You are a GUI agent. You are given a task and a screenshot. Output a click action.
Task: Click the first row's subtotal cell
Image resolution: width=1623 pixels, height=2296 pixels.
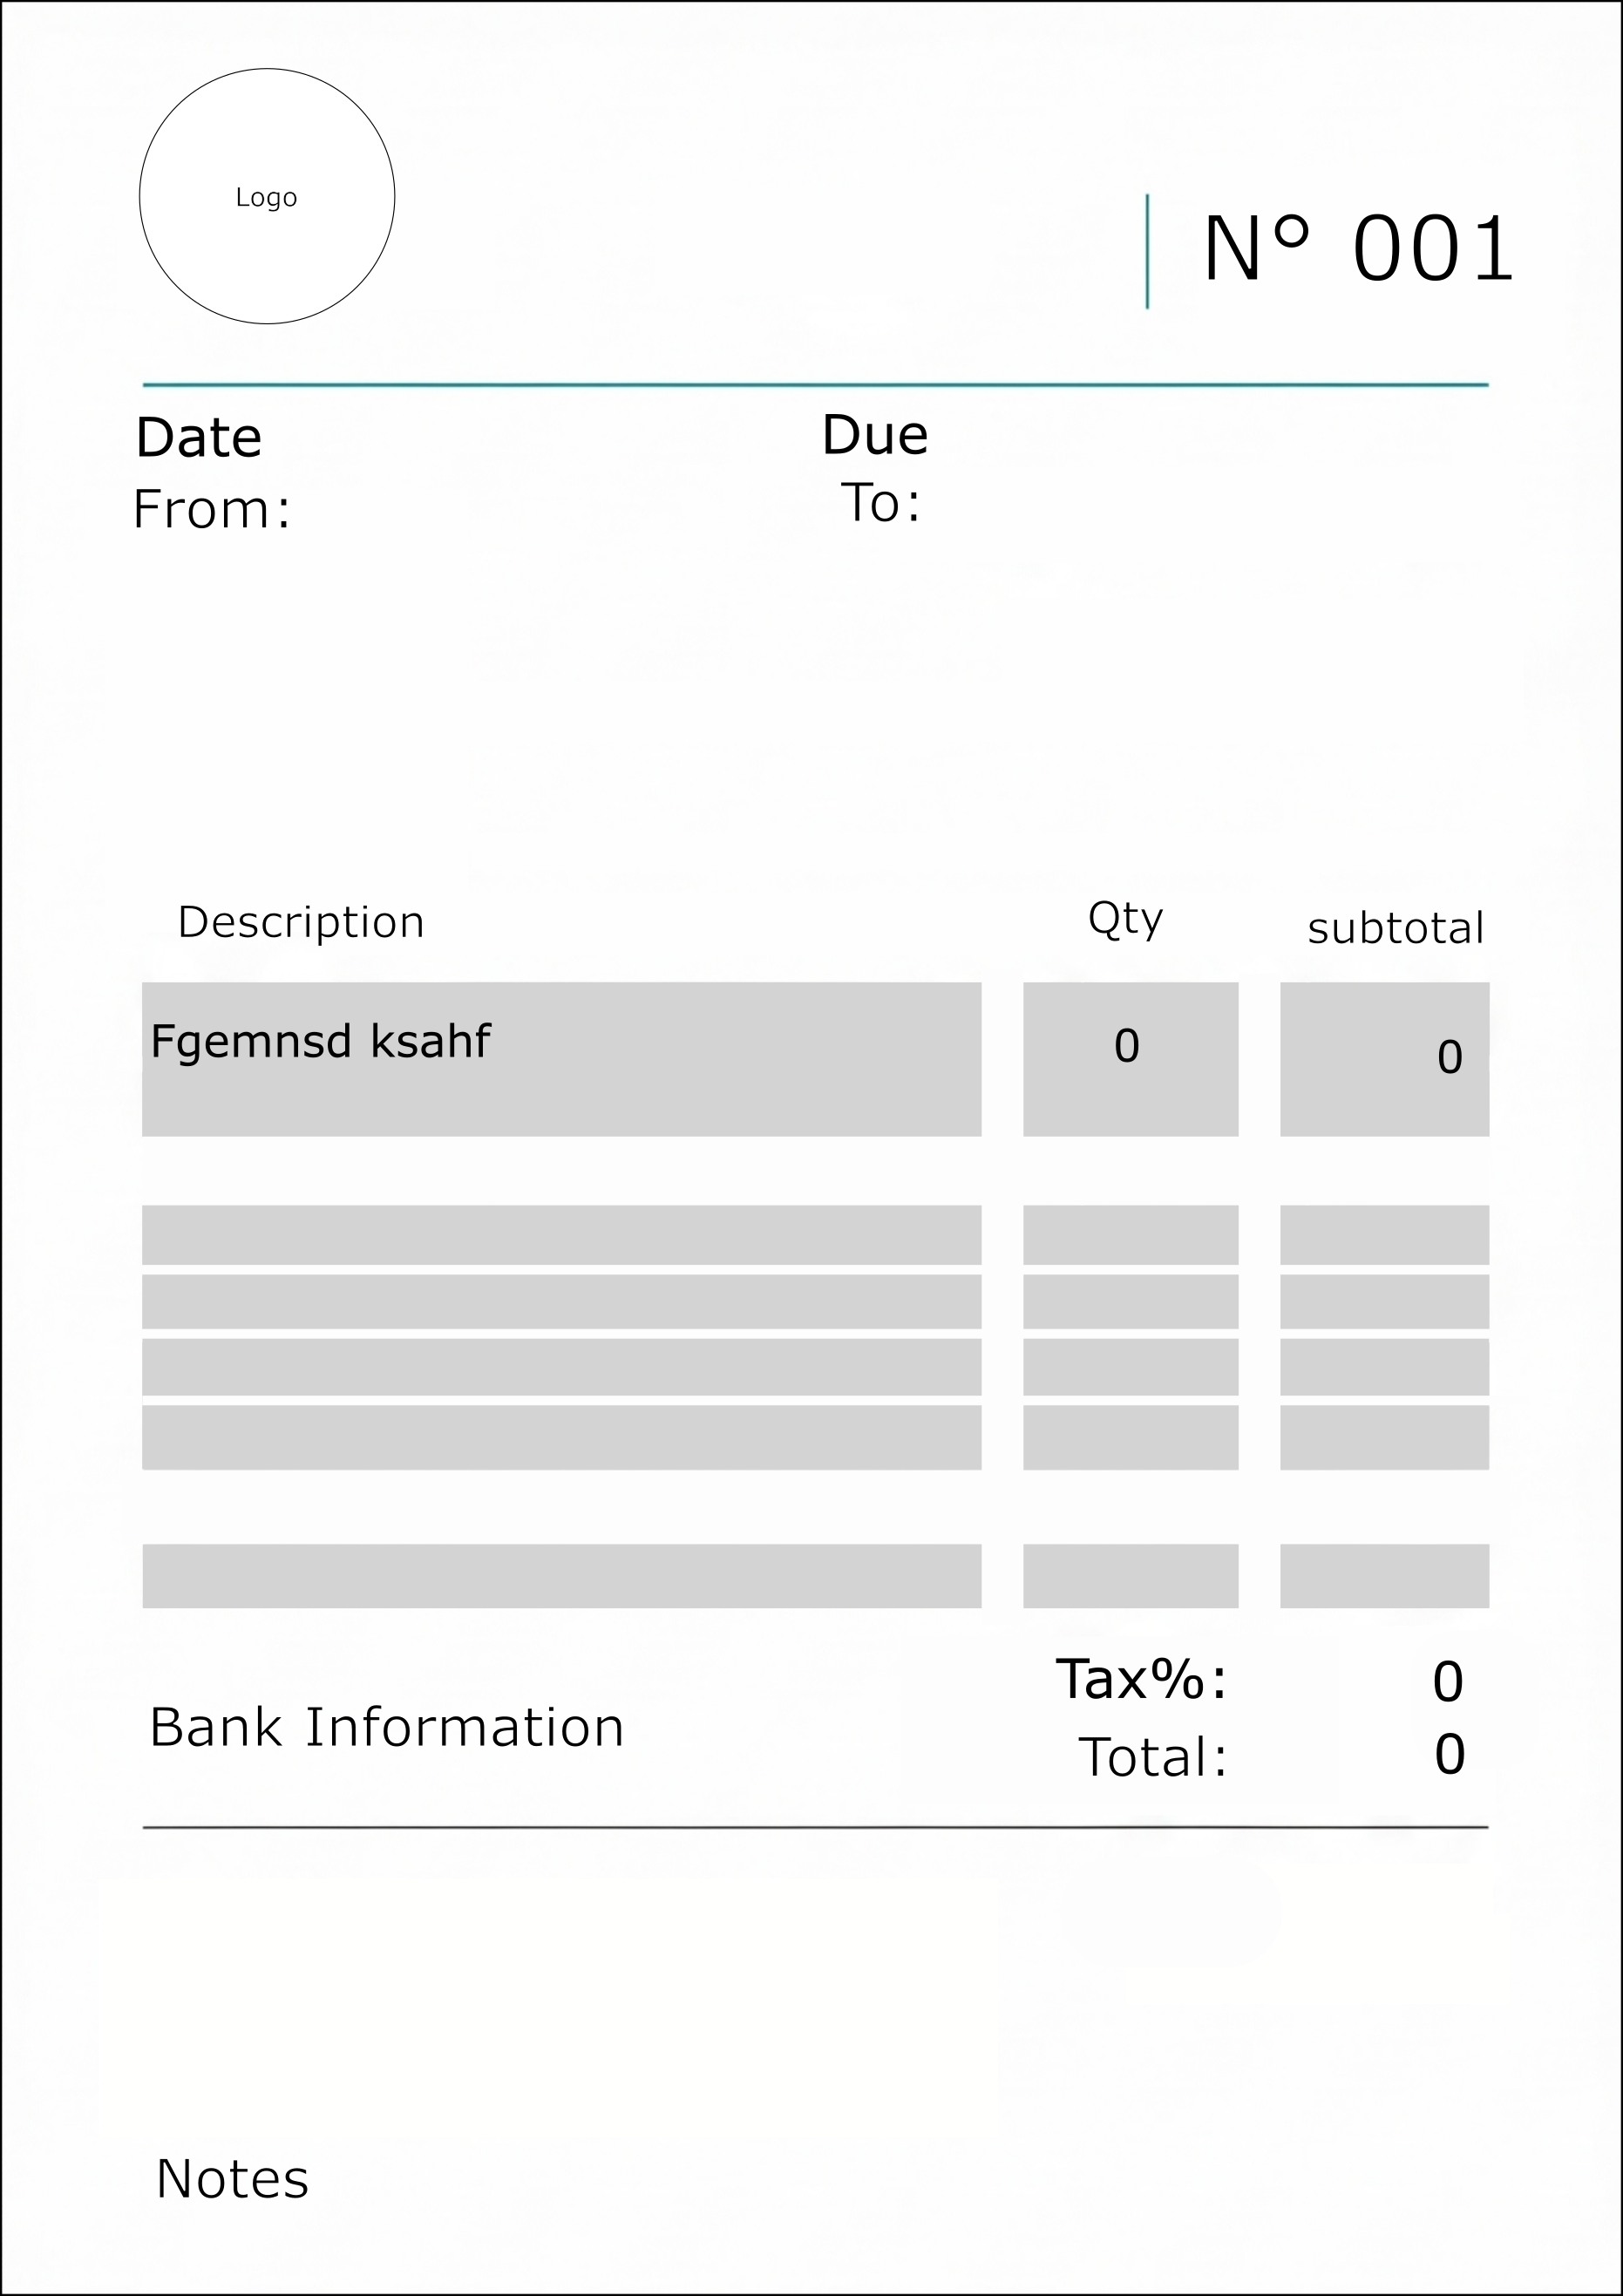click(1385, 1059)
